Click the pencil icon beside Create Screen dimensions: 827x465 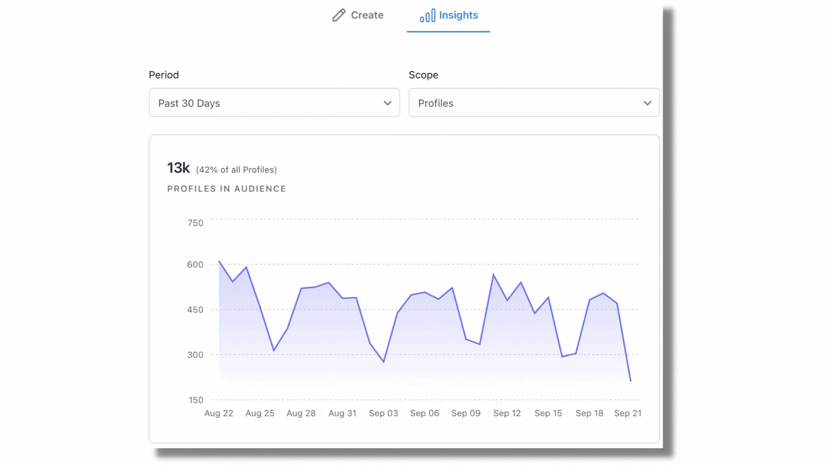coord(339,15)
